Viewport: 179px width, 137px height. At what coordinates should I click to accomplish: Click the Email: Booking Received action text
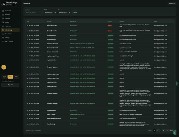click(x=54, y=119)
